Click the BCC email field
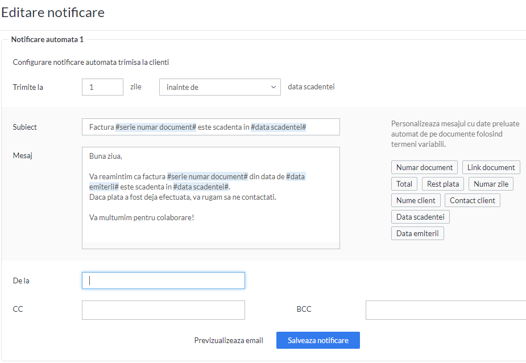This screenshot has width=526, height=363. pos(446,310)
